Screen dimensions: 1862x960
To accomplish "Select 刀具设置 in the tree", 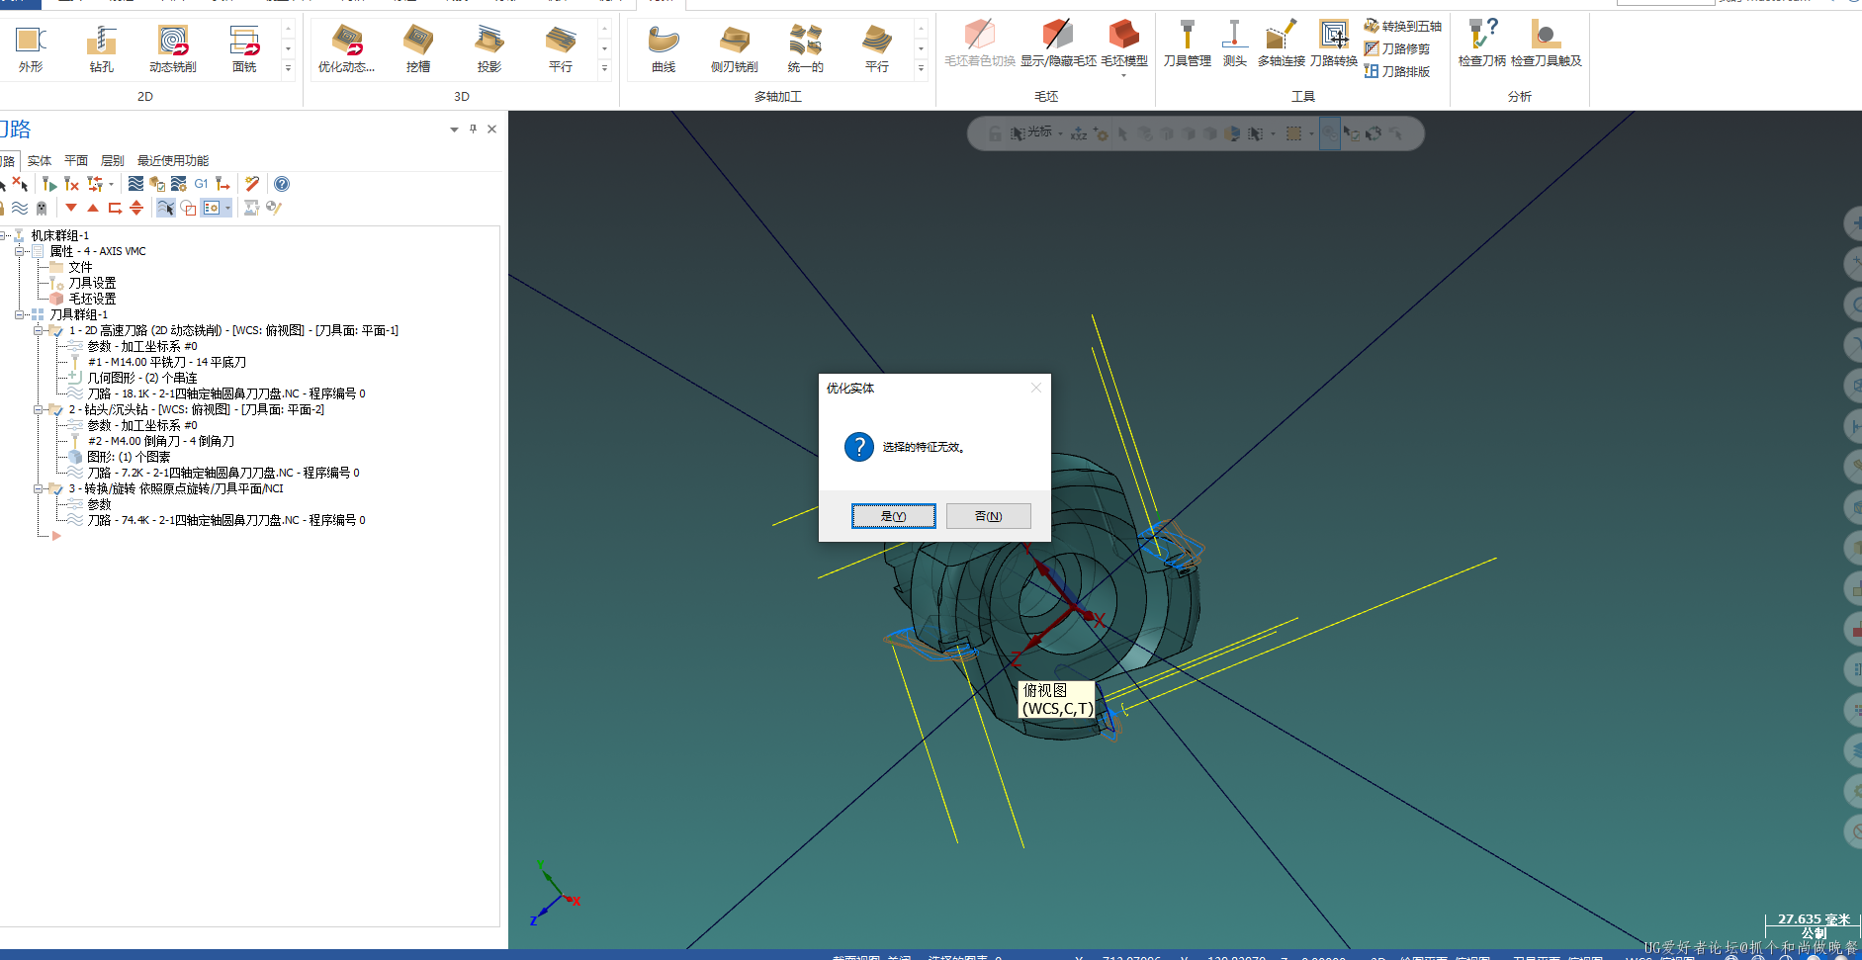I will pos(92,283).
